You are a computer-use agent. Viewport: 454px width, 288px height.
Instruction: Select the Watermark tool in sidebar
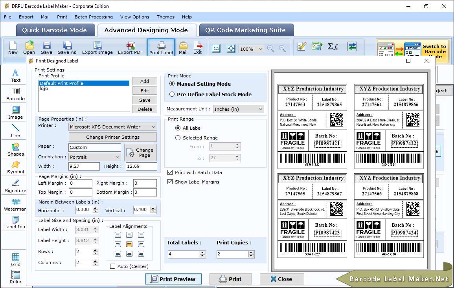tap(15, 205)
